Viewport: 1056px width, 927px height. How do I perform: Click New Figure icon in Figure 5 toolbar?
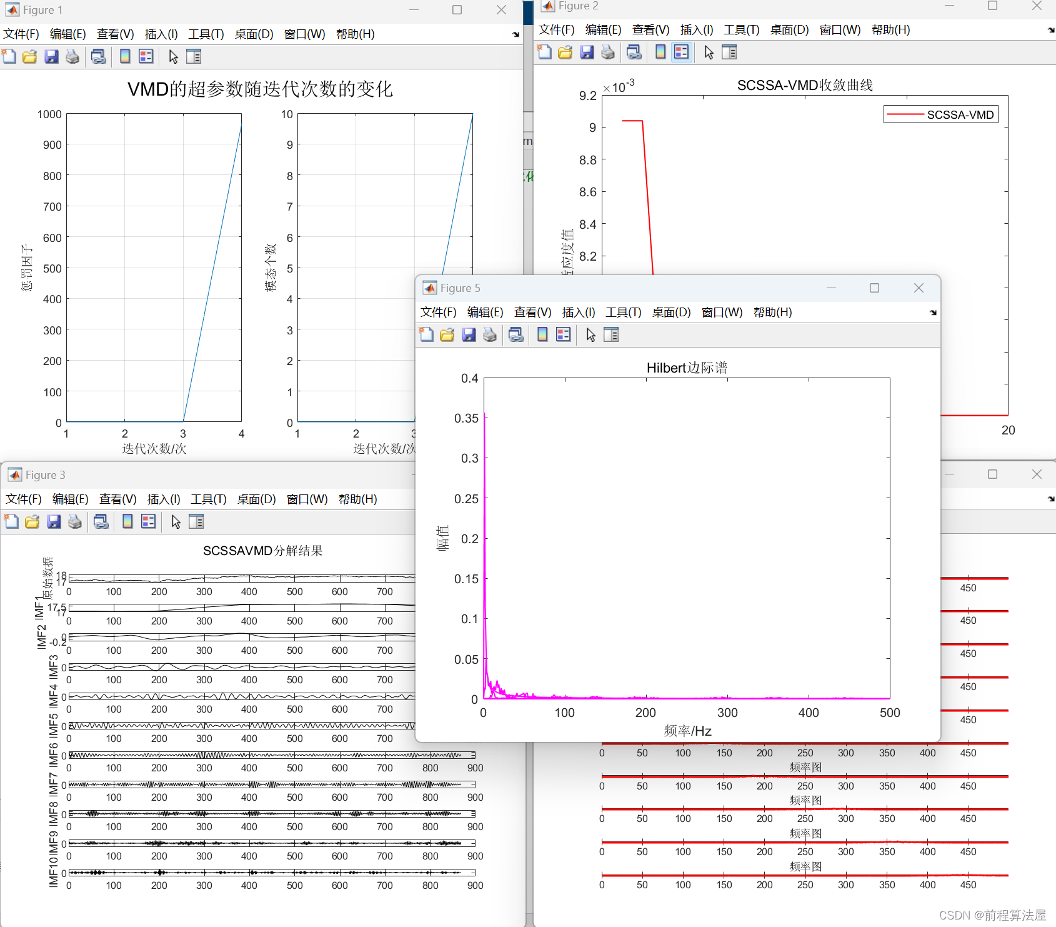pyautogui.click(x=427, y=335)
